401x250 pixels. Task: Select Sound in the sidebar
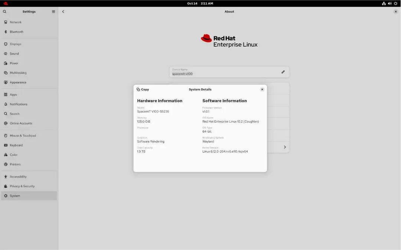tap(29, 54)
